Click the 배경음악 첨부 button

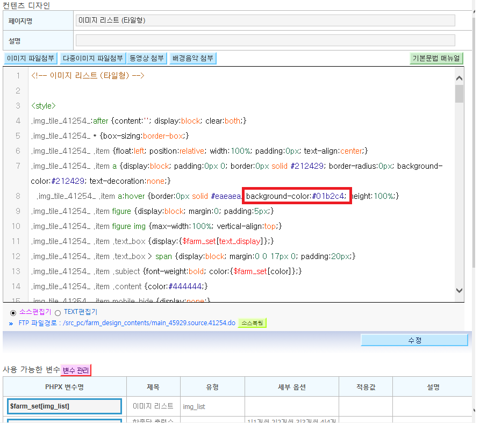point(193,58)
